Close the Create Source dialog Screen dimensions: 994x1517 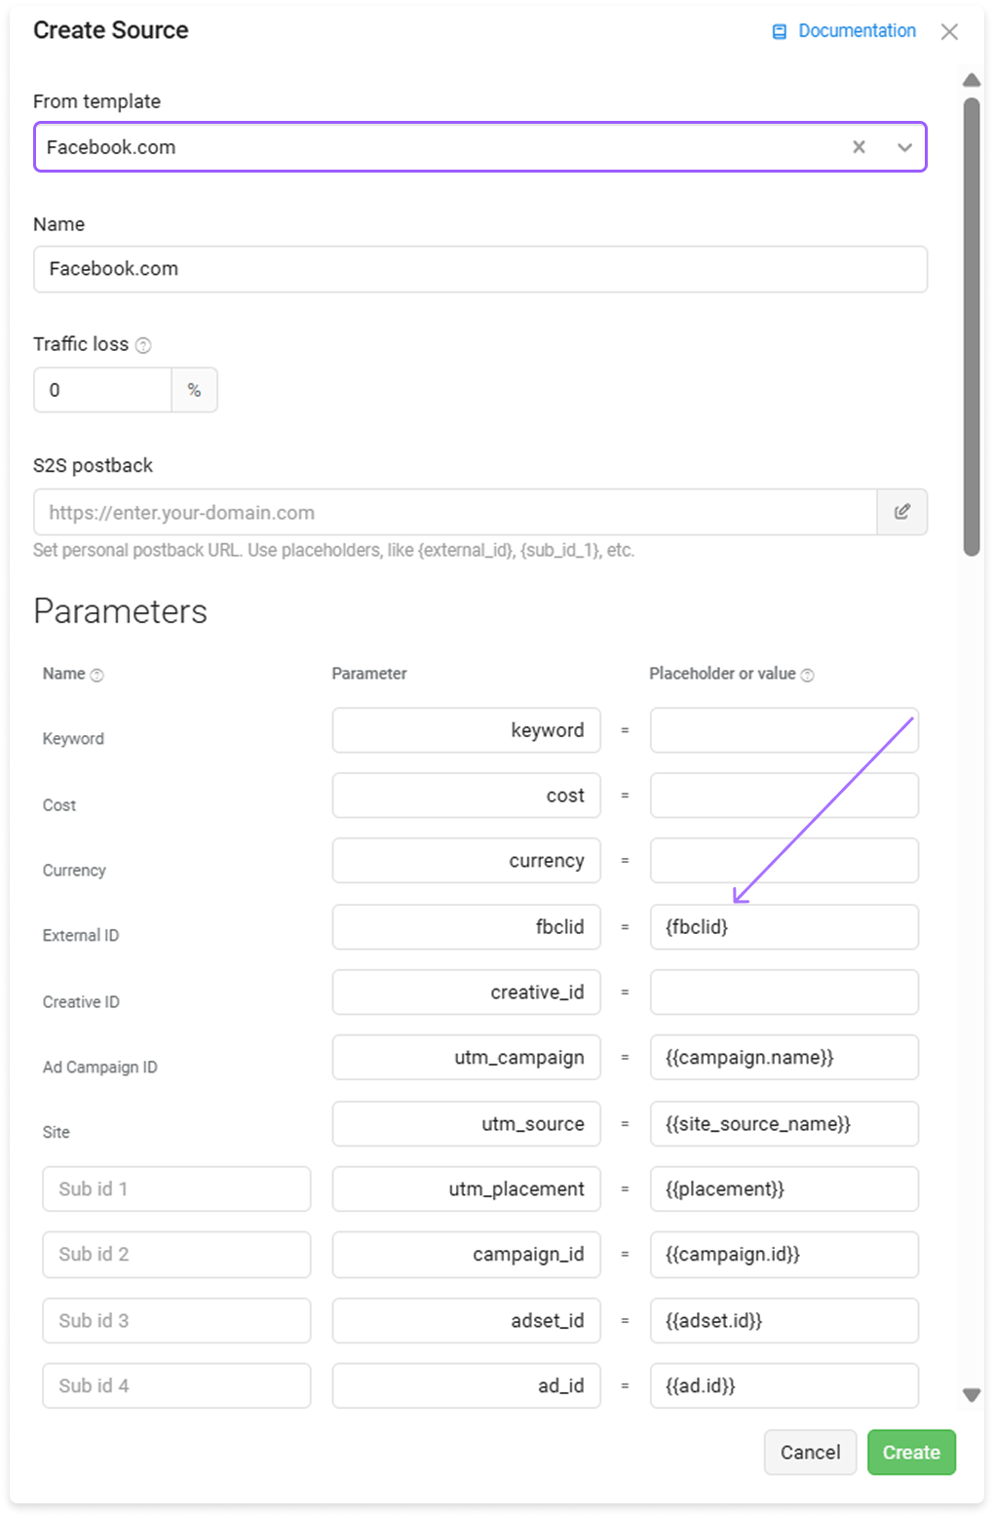pos(949,32)
